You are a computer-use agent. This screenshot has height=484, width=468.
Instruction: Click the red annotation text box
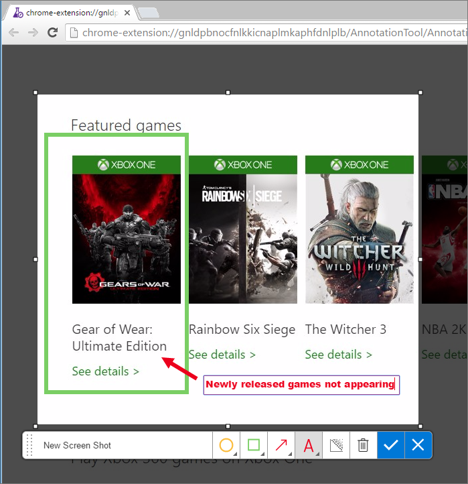click(301, 385)
